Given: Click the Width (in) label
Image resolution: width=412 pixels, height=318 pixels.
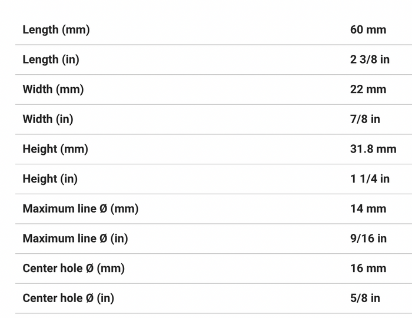Looking at the screenshot, I should 48,120.
